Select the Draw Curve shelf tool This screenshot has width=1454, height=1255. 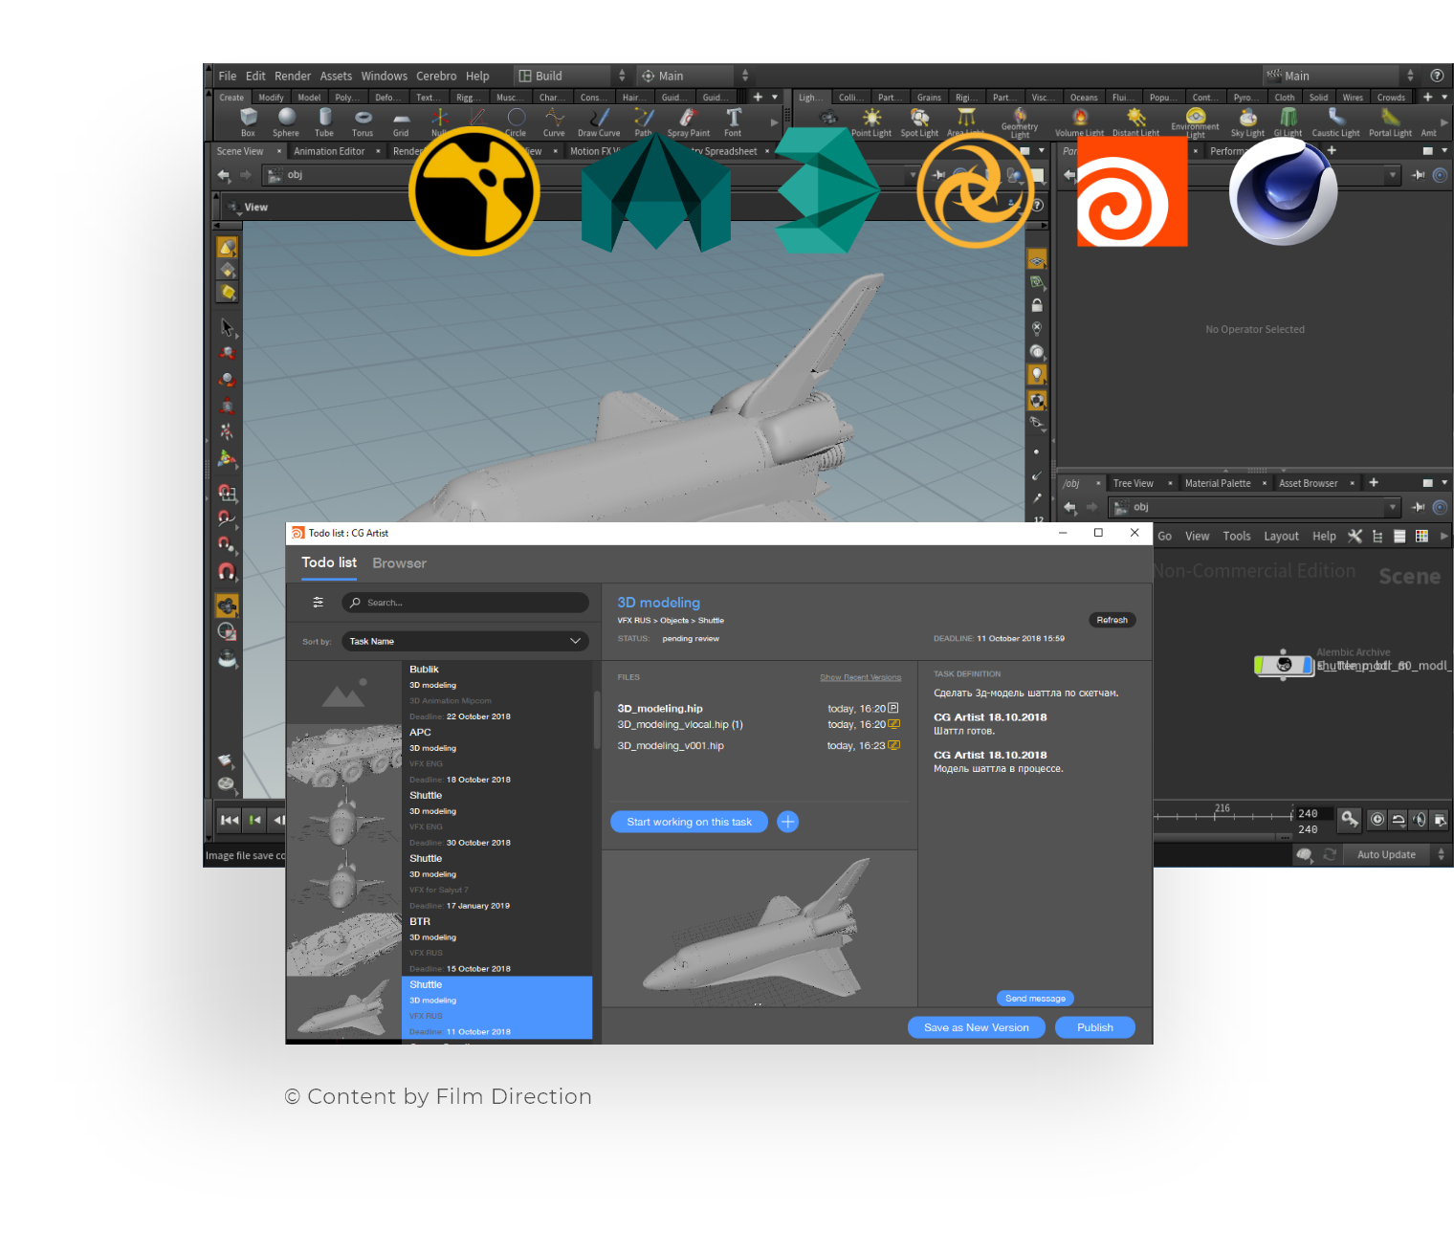click(x=599, y=121)
